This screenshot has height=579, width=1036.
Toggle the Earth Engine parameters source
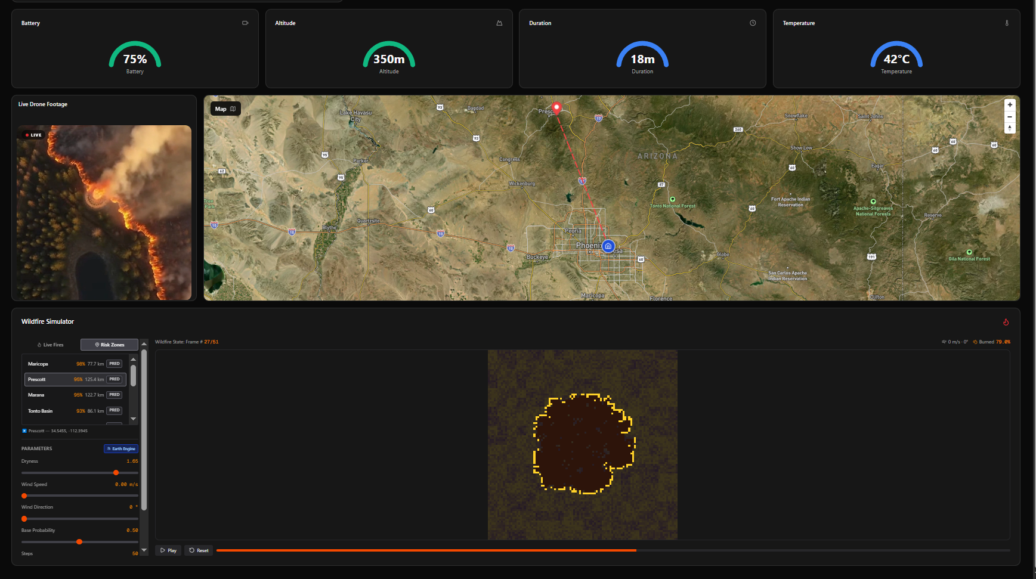click(121, 449)
